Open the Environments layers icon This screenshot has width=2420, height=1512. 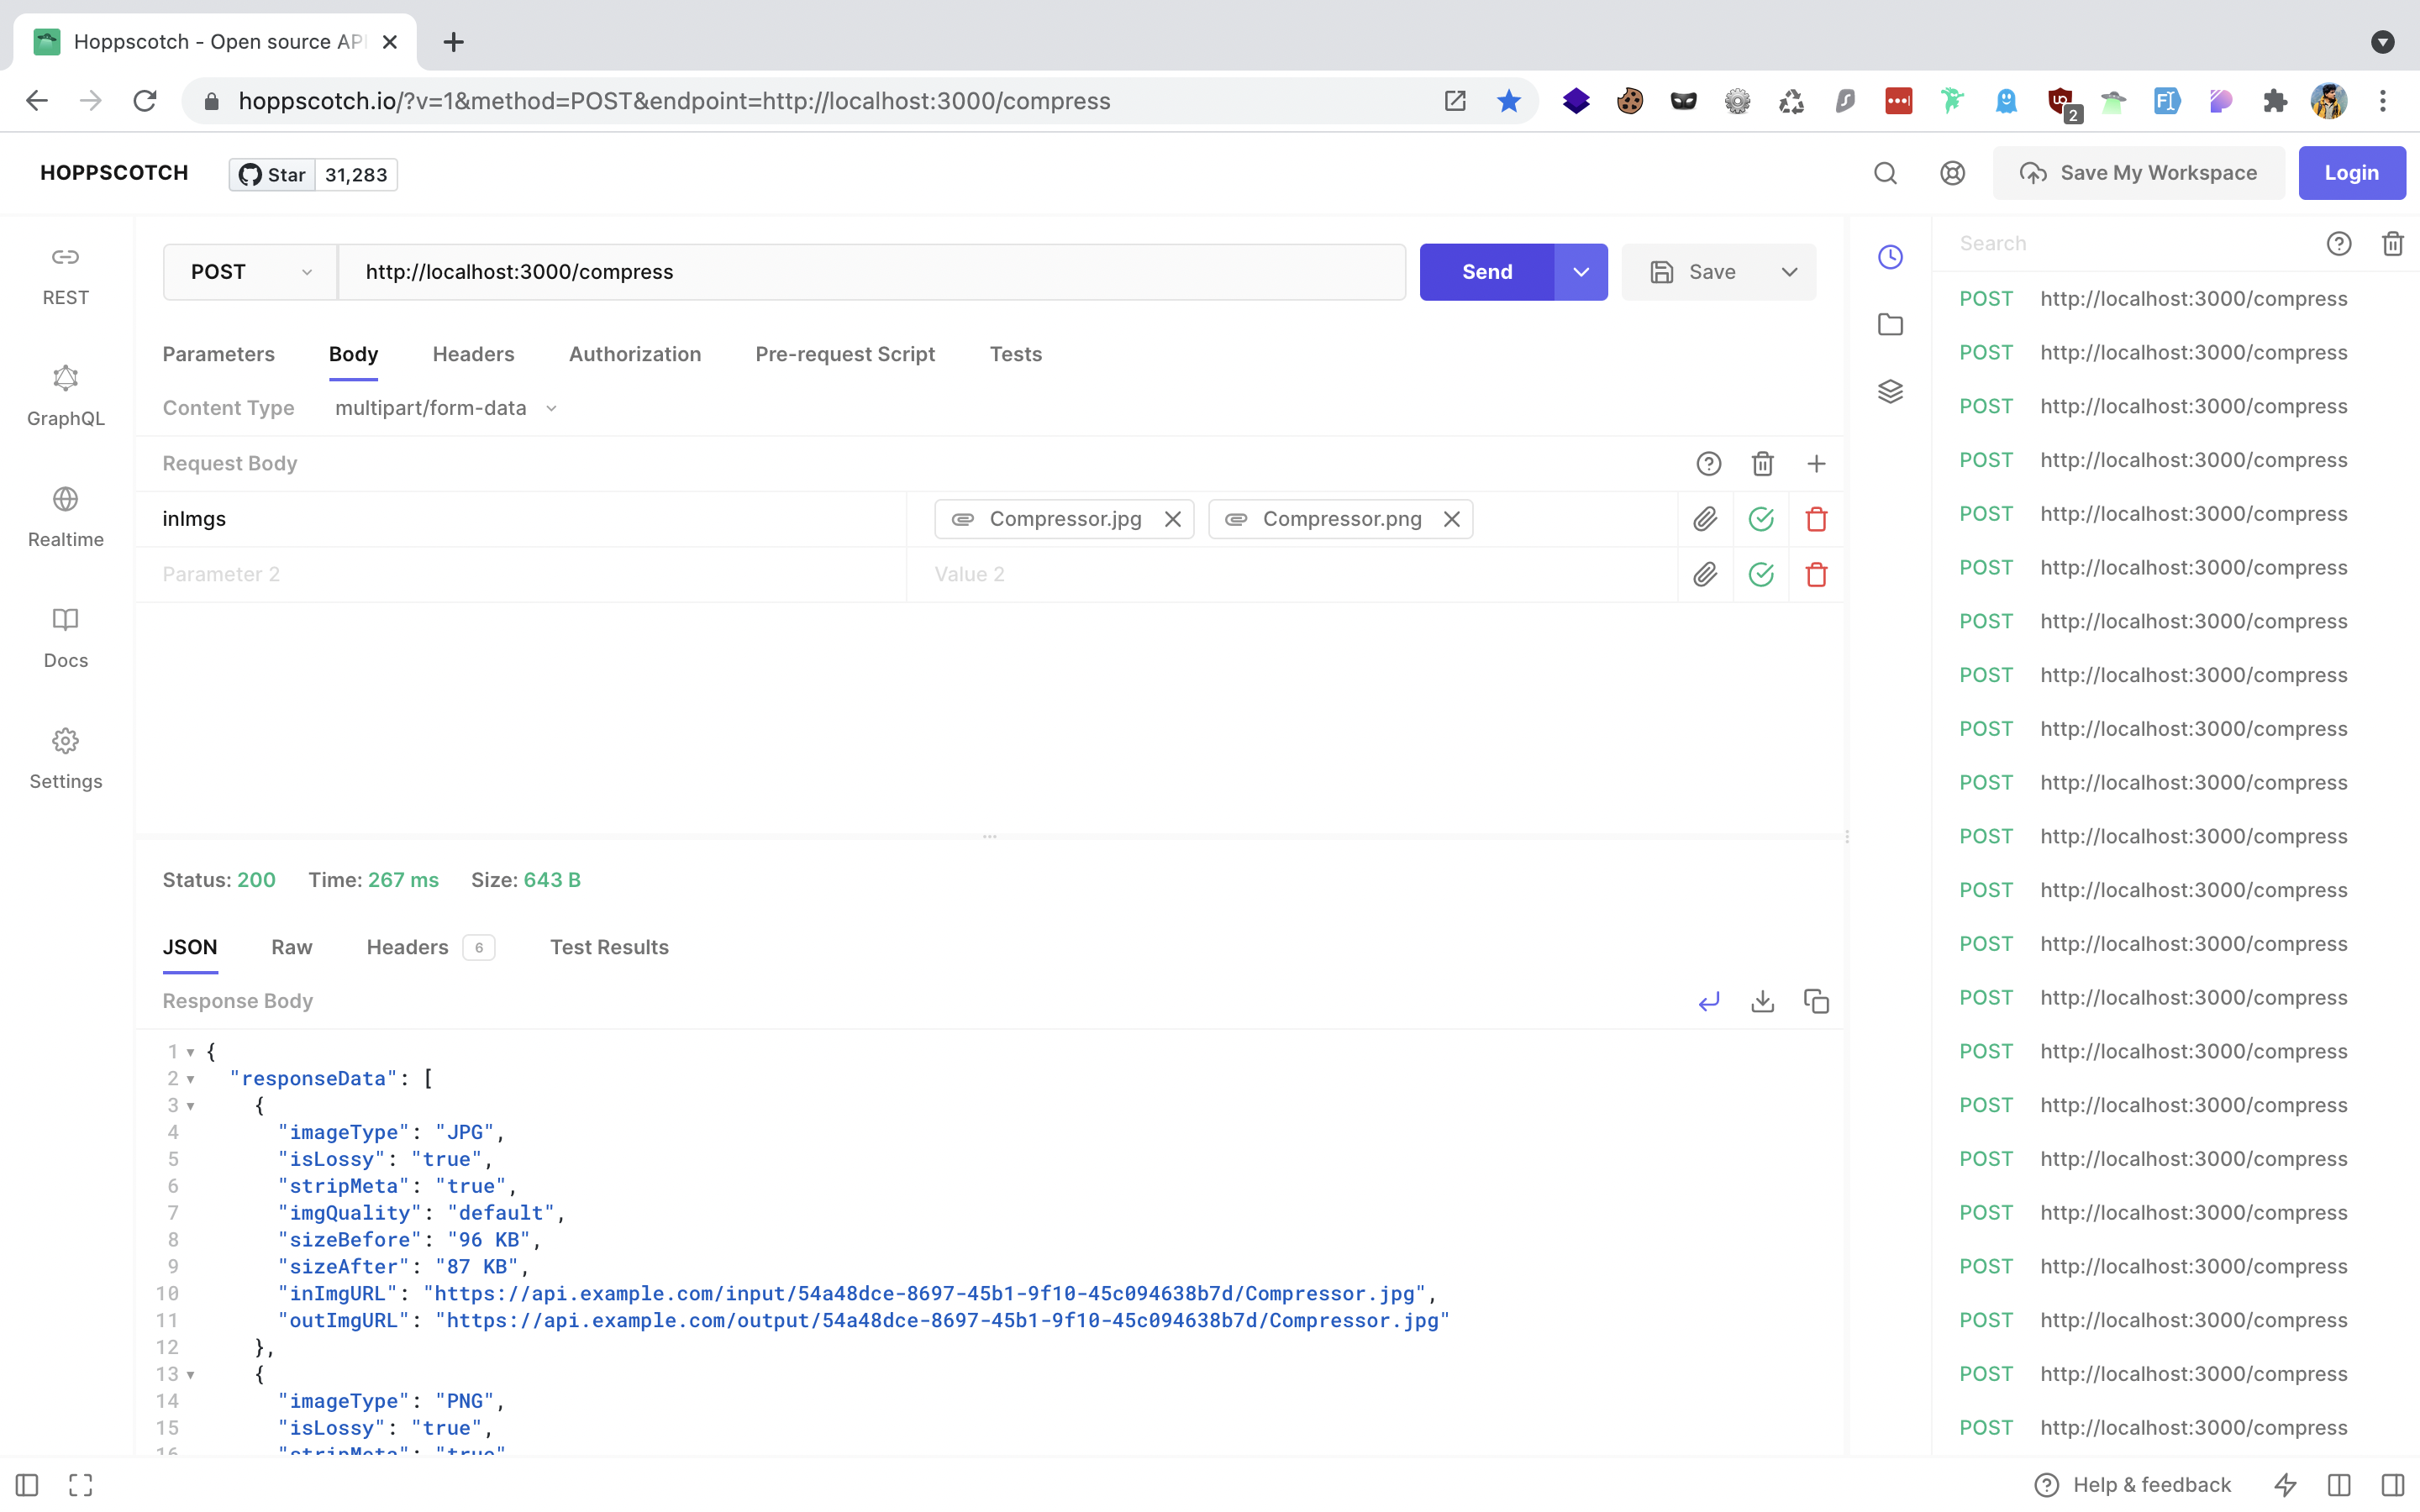coord(1889,391)
